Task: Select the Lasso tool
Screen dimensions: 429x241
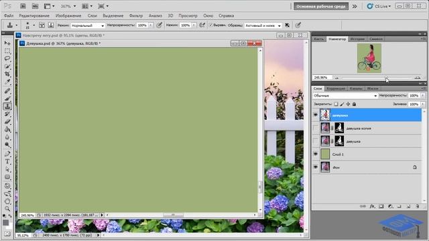Action: [x=7, y=58]
